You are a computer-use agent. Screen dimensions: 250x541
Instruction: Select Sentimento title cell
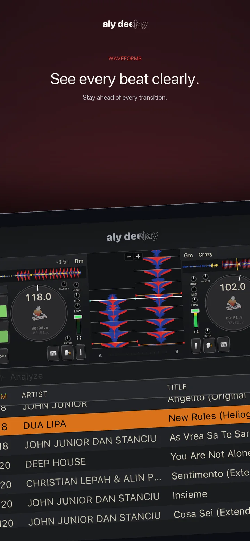[211, 474]
